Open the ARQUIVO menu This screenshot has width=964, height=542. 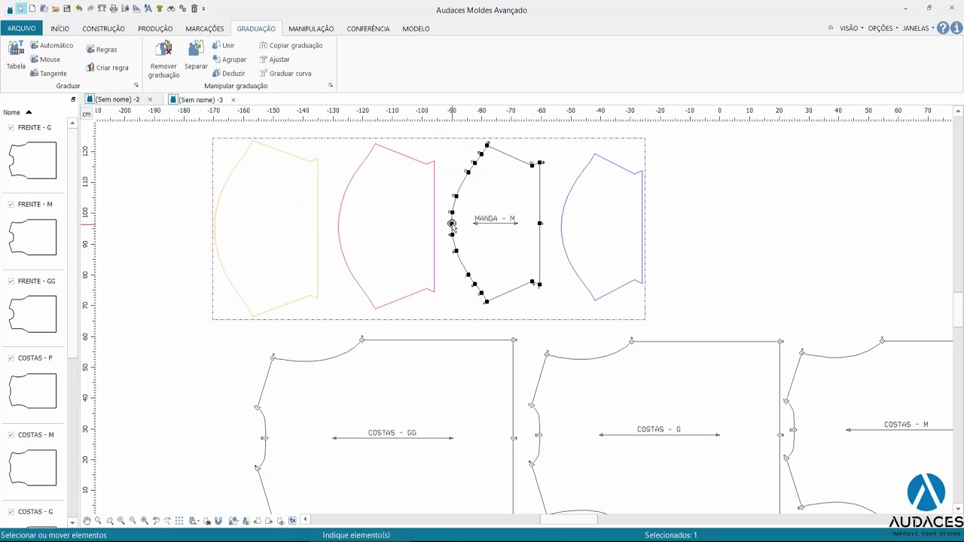(21, 28)
